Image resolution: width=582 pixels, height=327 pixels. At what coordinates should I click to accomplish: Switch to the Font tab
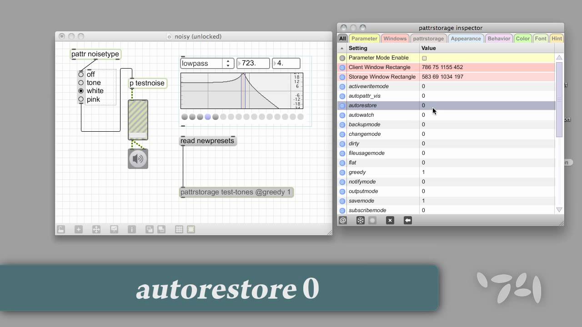[x=540, y=39]
